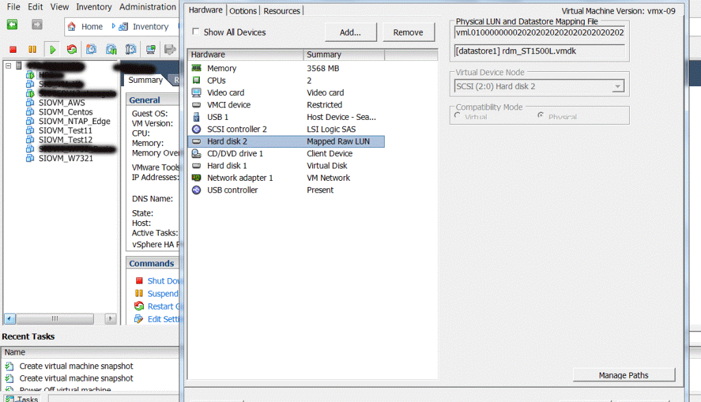Select USB 1 hardware row
The height and width of the screenshot is (402, 701).
click(285, 117)
